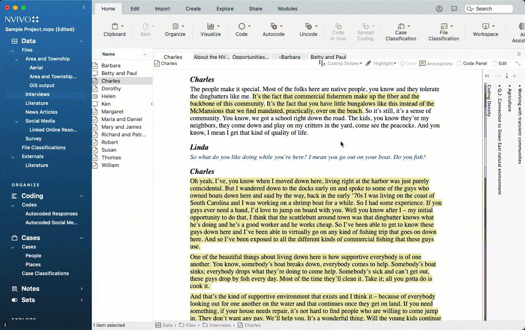
Task: Collapse the Social Media folder
Action: (x=17, y=121)
